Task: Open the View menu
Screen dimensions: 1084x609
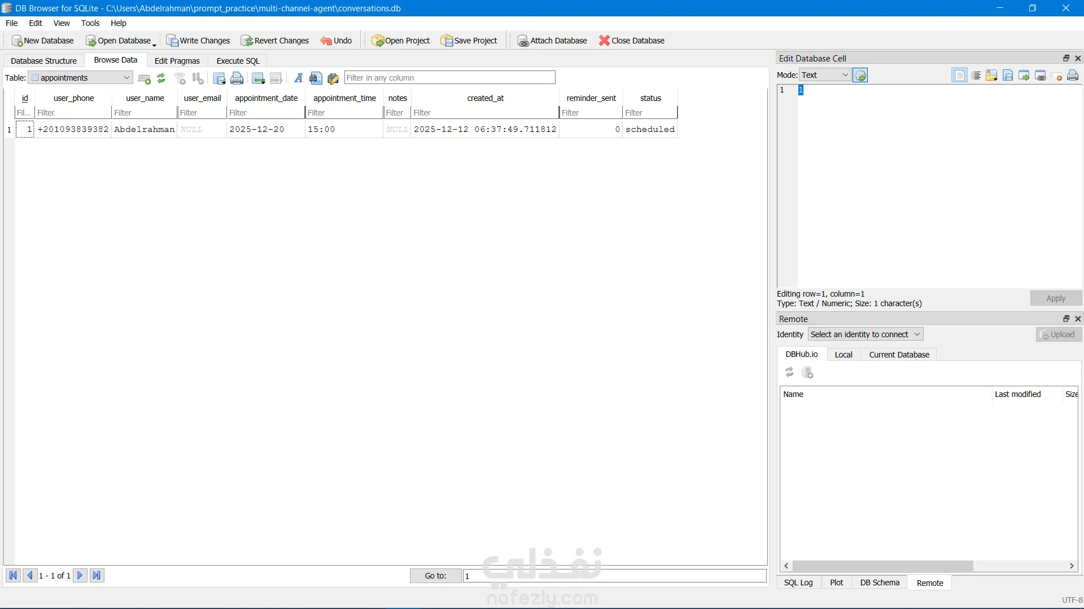Action: [62, 23]
